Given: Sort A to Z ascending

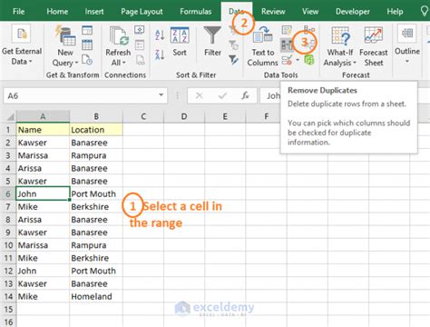Looking at the screenshot, I should [160, 35].
